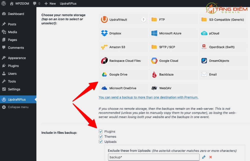Viewport: 250px width, 161px height.
Task: Open the WordPress logo menu
Action: [x=4, y=3]
